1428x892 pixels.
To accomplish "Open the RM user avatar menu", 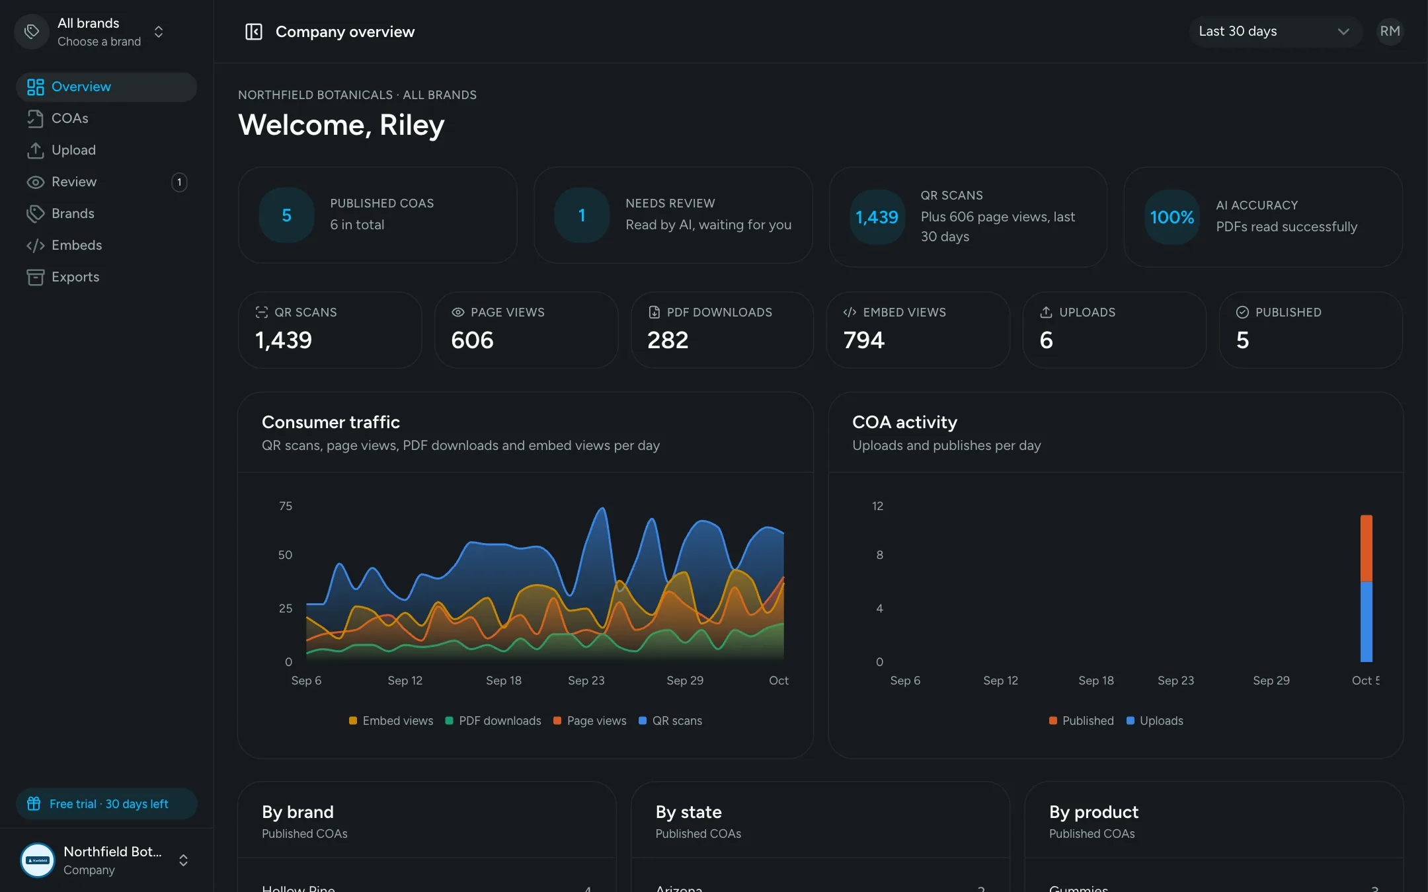I will point(1390,31).
